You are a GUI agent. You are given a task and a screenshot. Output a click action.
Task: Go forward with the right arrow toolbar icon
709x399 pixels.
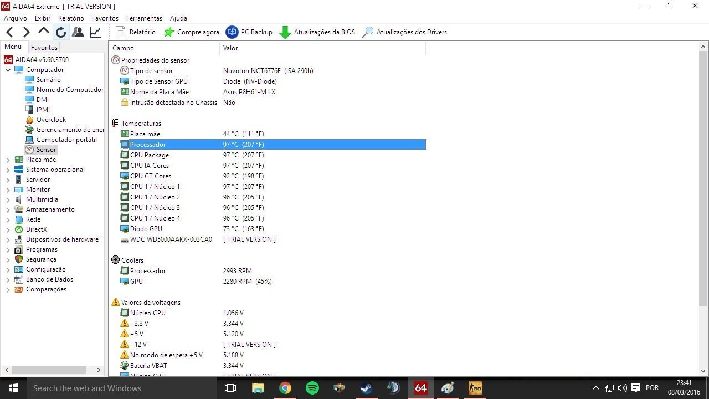click(x=26, y=32)
